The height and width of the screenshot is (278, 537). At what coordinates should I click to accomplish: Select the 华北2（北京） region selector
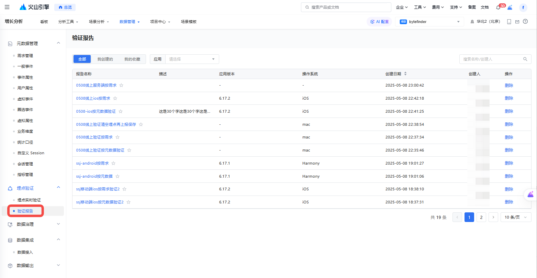click(x=485, y=22)
